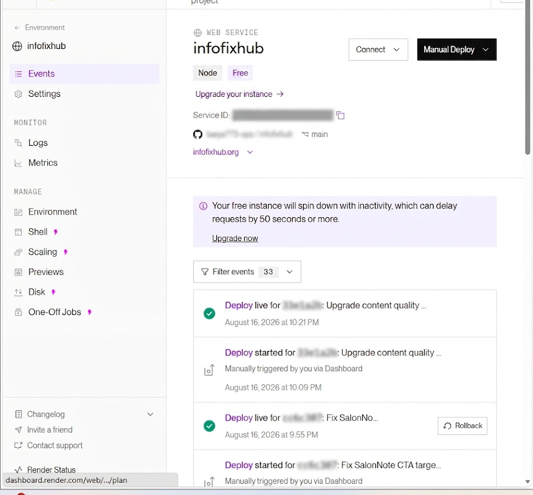Screen dimensions: 533x495
Task: Click Contact support
Action: point(55,446)
